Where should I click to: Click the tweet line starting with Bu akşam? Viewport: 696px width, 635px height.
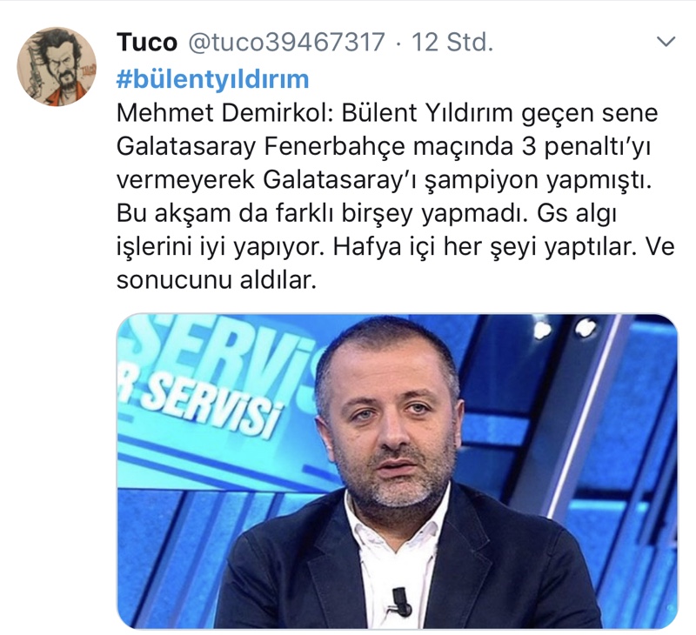point(366,214)
